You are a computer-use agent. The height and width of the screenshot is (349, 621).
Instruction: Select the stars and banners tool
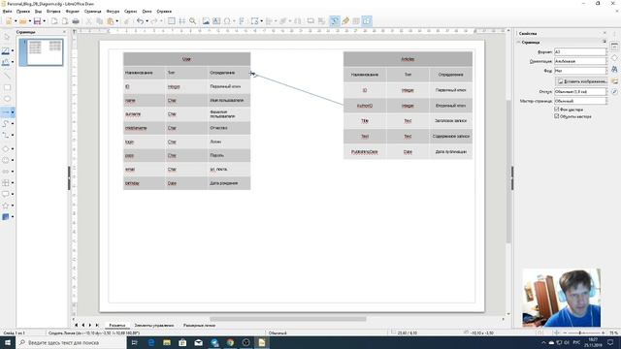pyautogui.click(x=6, y=206)
